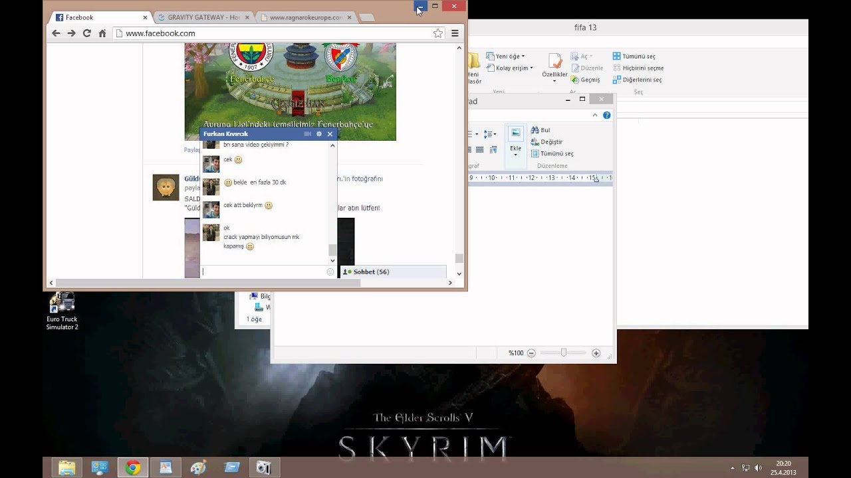Click the camera app taskbar icon
The height and width of the screenshot is (478, 851).
[x=264, y=467]
